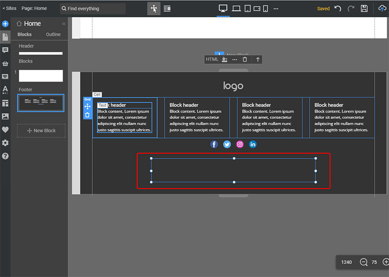
Task: Click the New Block button
Action: [41, 131]
